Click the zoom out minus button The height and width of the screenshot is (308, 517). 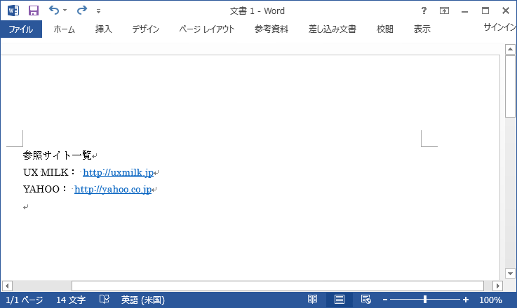pos(385,300)
